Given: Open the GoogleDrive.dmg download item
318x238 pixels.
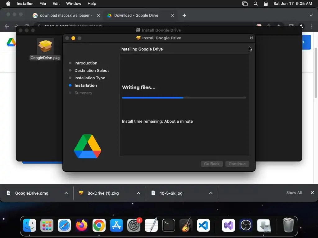Looking at the screenshot, I should [32, 193].
